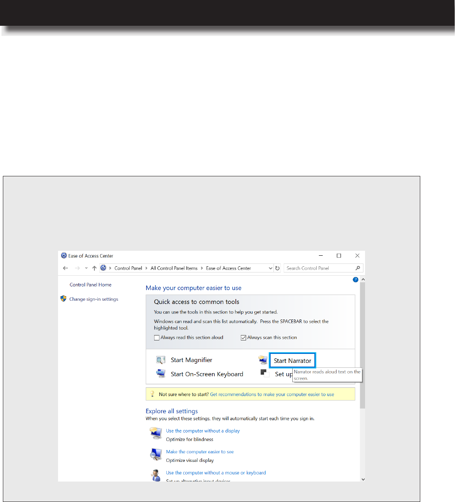Click the High Contrast black-and-white icon
The image size is (455, 502).
tap(264, 373)
